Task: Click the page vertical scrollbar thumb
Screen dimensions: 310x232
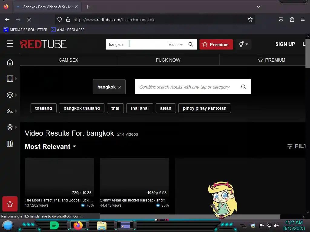Action: [308, 53]
